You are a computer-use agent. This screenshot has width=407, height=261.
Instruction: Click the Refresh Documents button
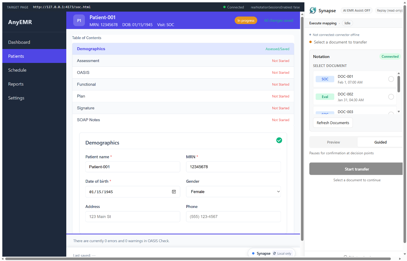[x=333, y=122]
